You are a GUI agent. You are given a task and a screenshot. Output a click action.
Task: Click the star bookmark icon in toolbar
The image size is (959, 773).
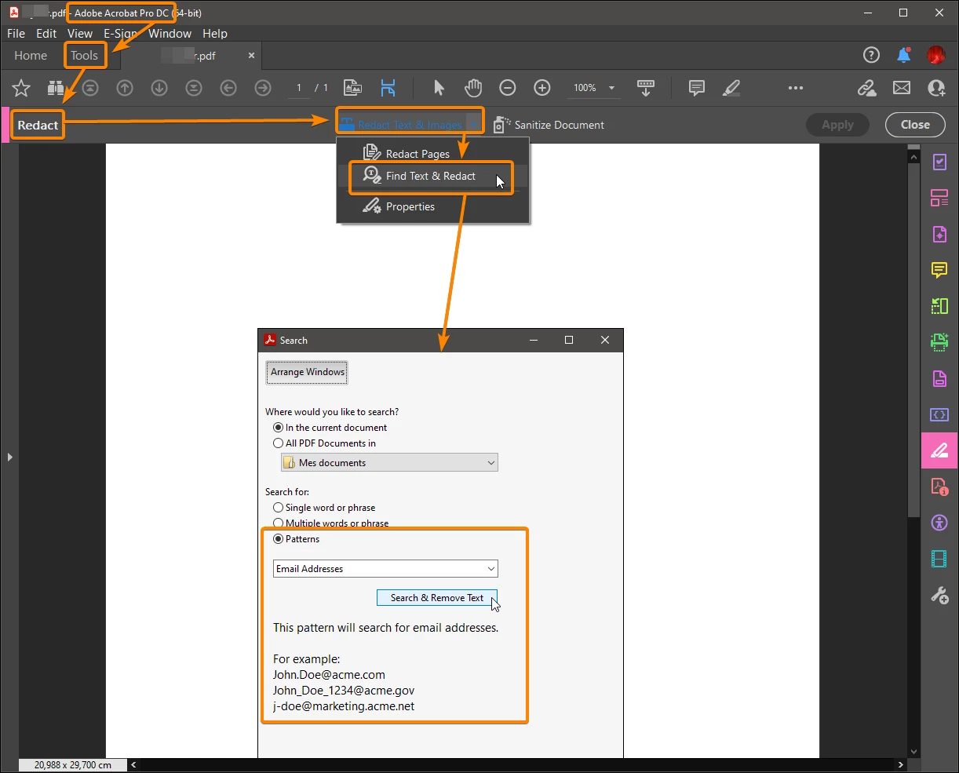click(x=21, y=88)
